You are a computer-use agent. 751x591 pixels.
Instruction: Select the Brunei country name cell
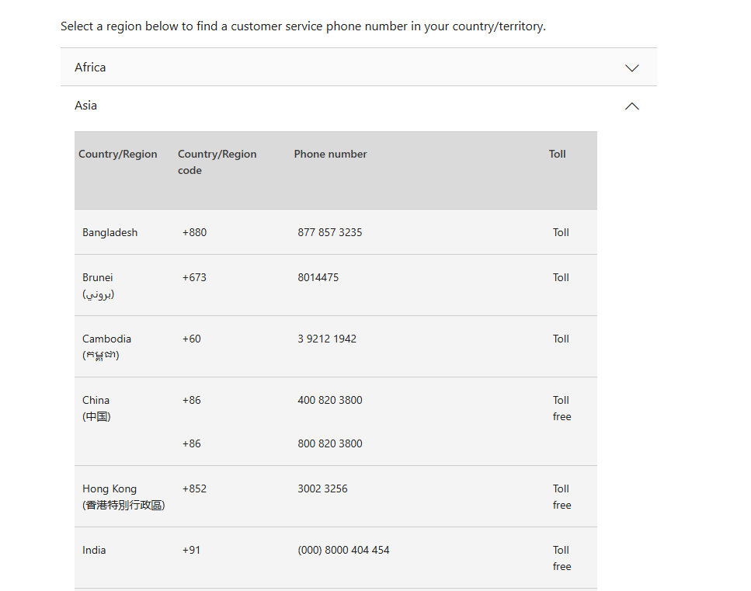click(99, 285)
